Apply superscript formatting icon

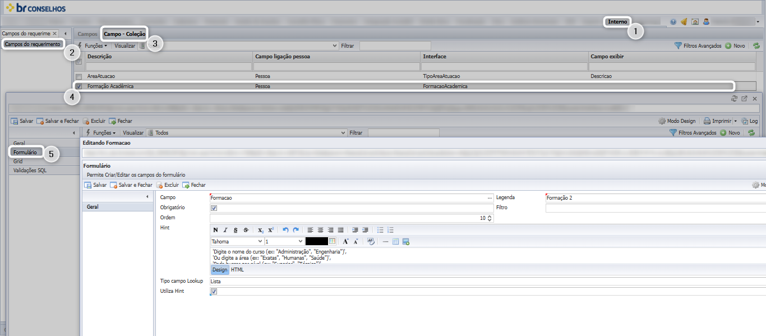[x=270, y=230]
